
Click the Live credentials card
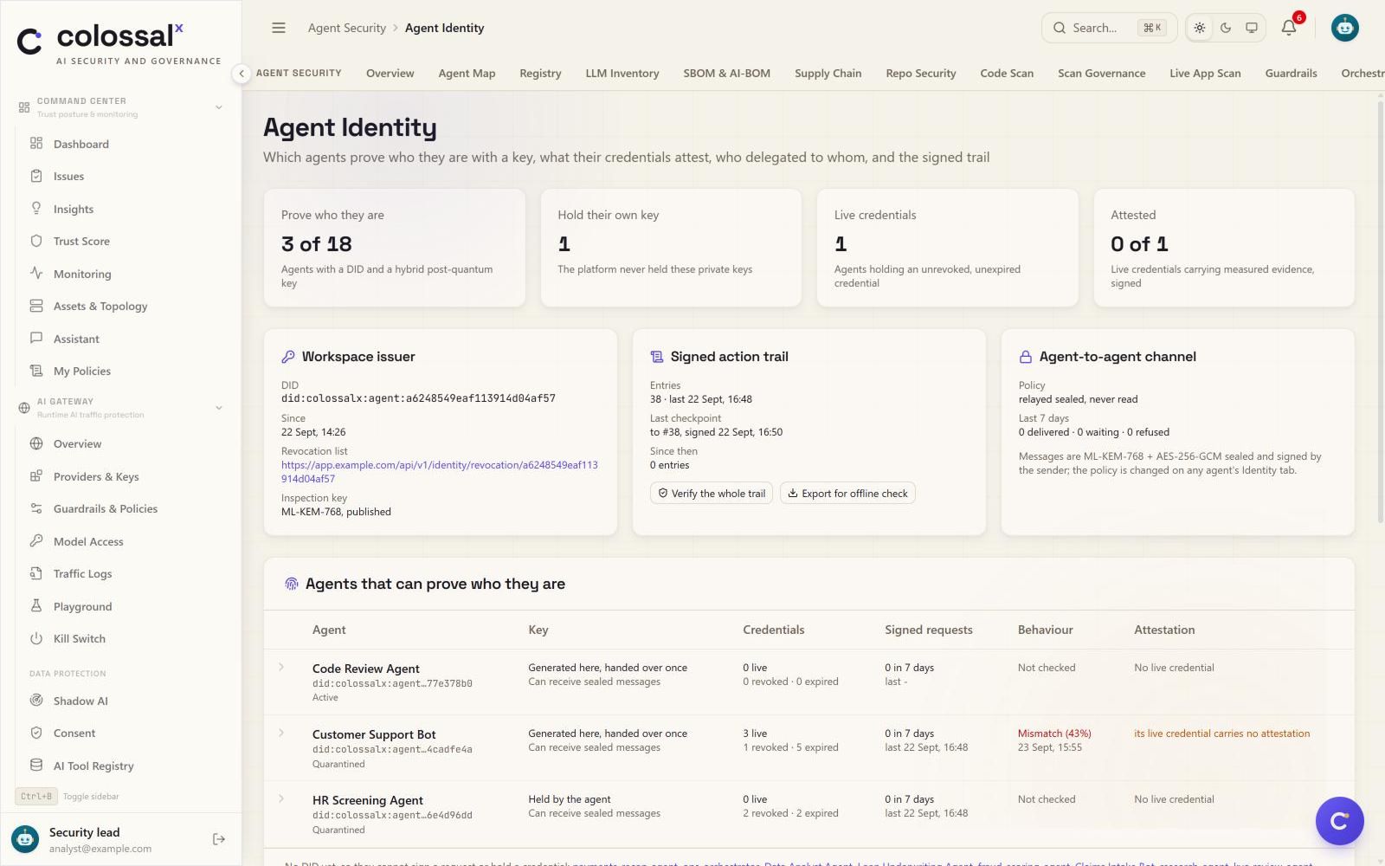tap(948, 248)
